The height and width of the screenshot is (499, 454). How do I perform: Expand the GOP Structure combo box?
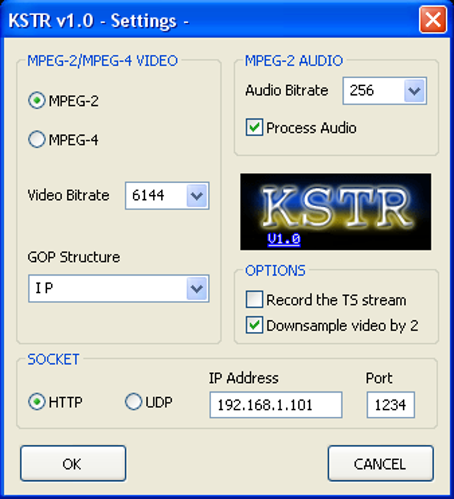[x=197, y=288]
